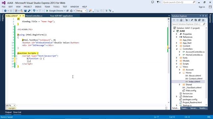213x119 pixels.
Task: Switch to the HomeController.cs tab
Action: coord(34,16)
